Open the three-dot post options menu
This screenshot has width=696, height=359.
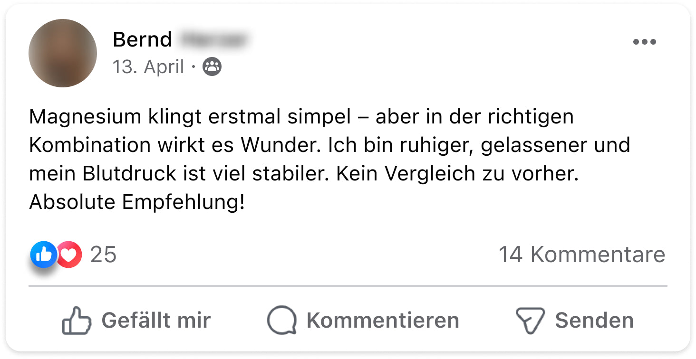[x=644, y=42]
